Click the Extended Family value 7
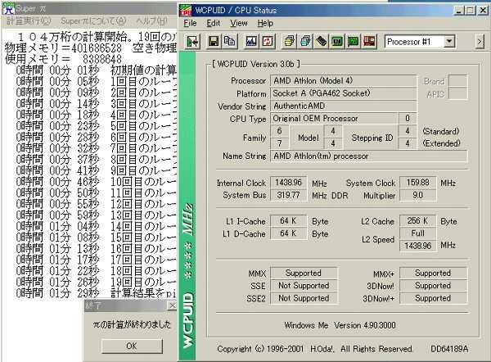Screen dimensions: 491x362 (x=279, y=143)
